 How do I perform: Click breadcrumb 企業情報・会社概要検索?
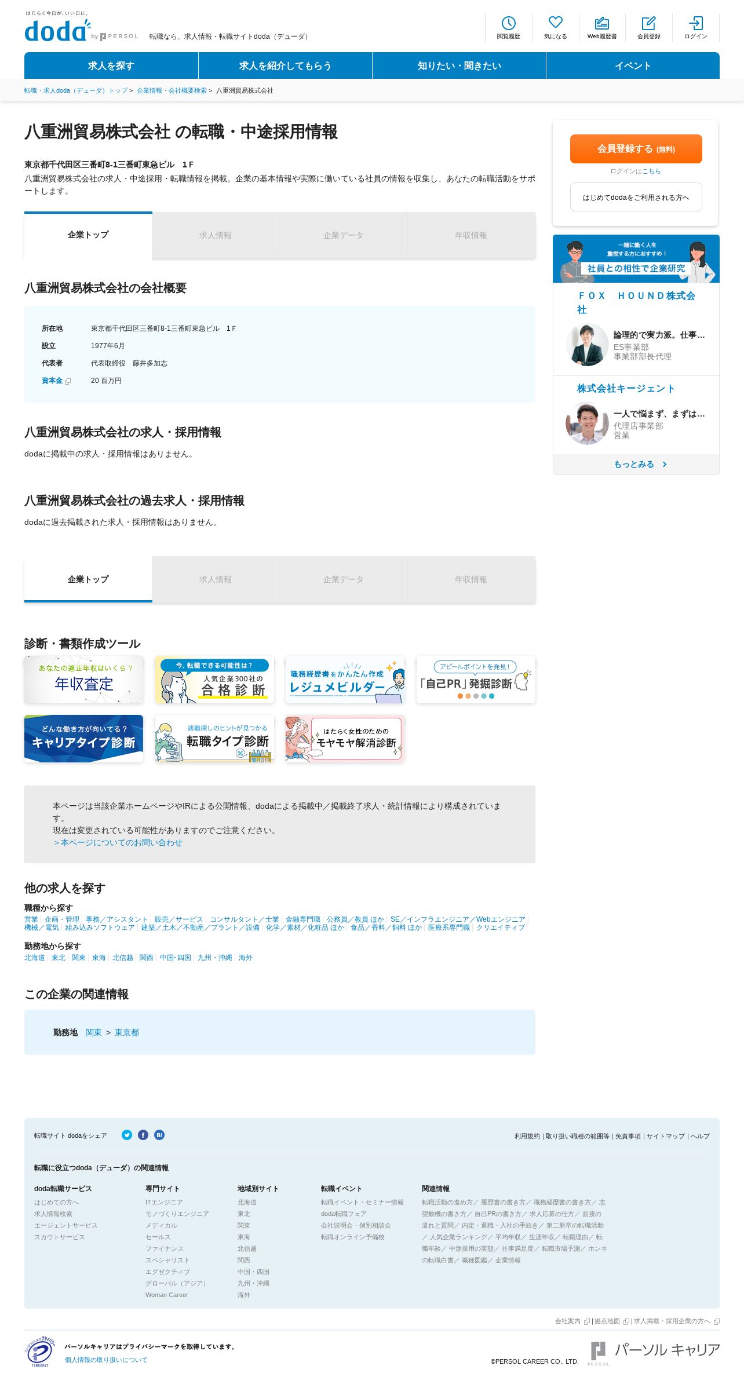point(172,90)
